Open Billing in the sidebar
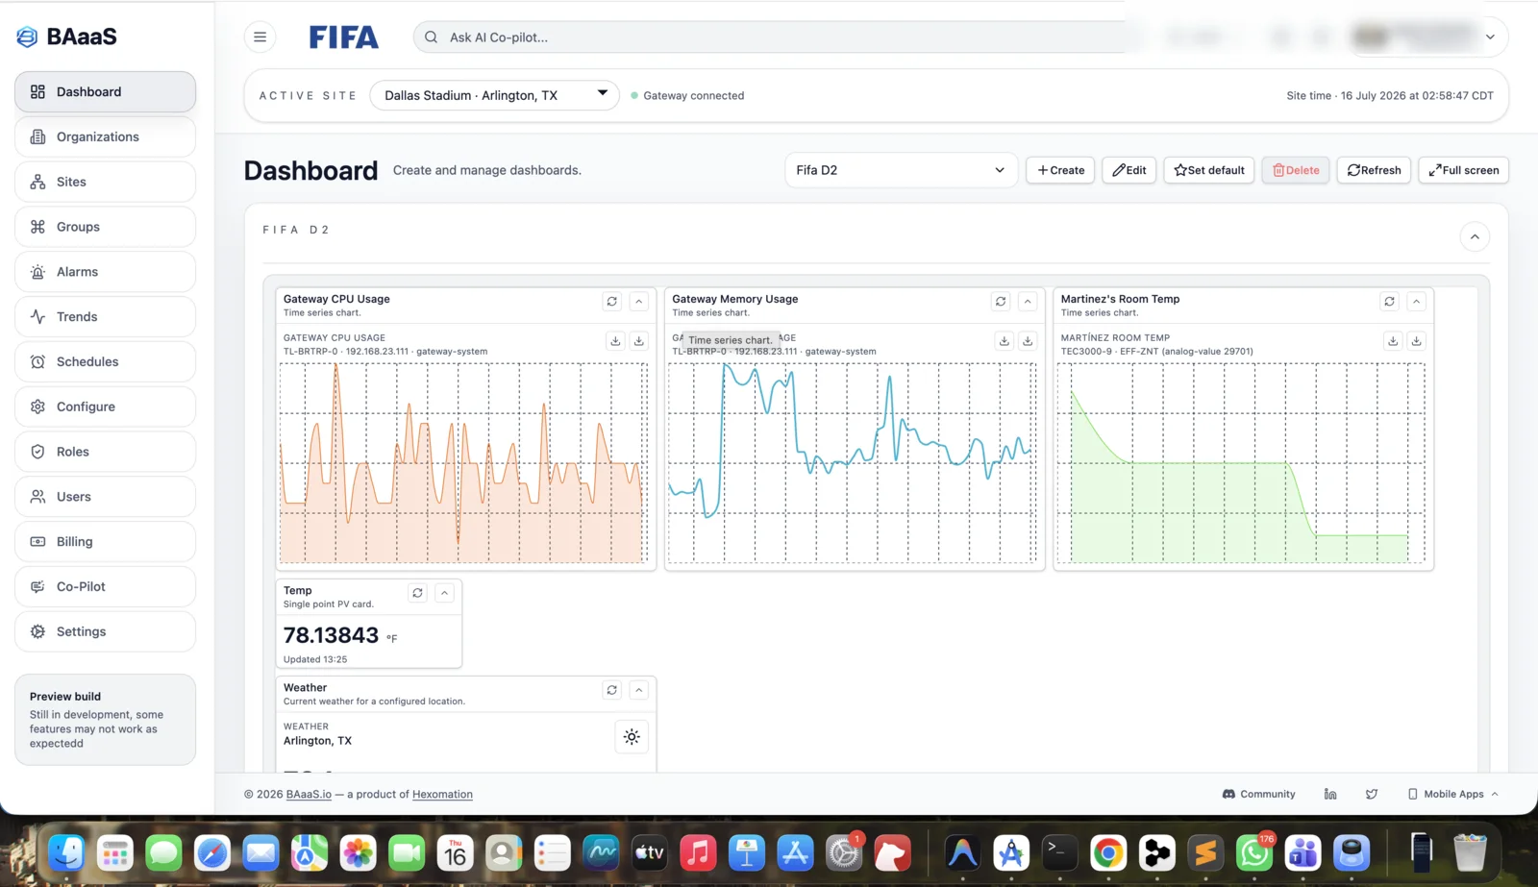Image resolution: width=1538 pixels, height=887 pixels. pos(105,542)
